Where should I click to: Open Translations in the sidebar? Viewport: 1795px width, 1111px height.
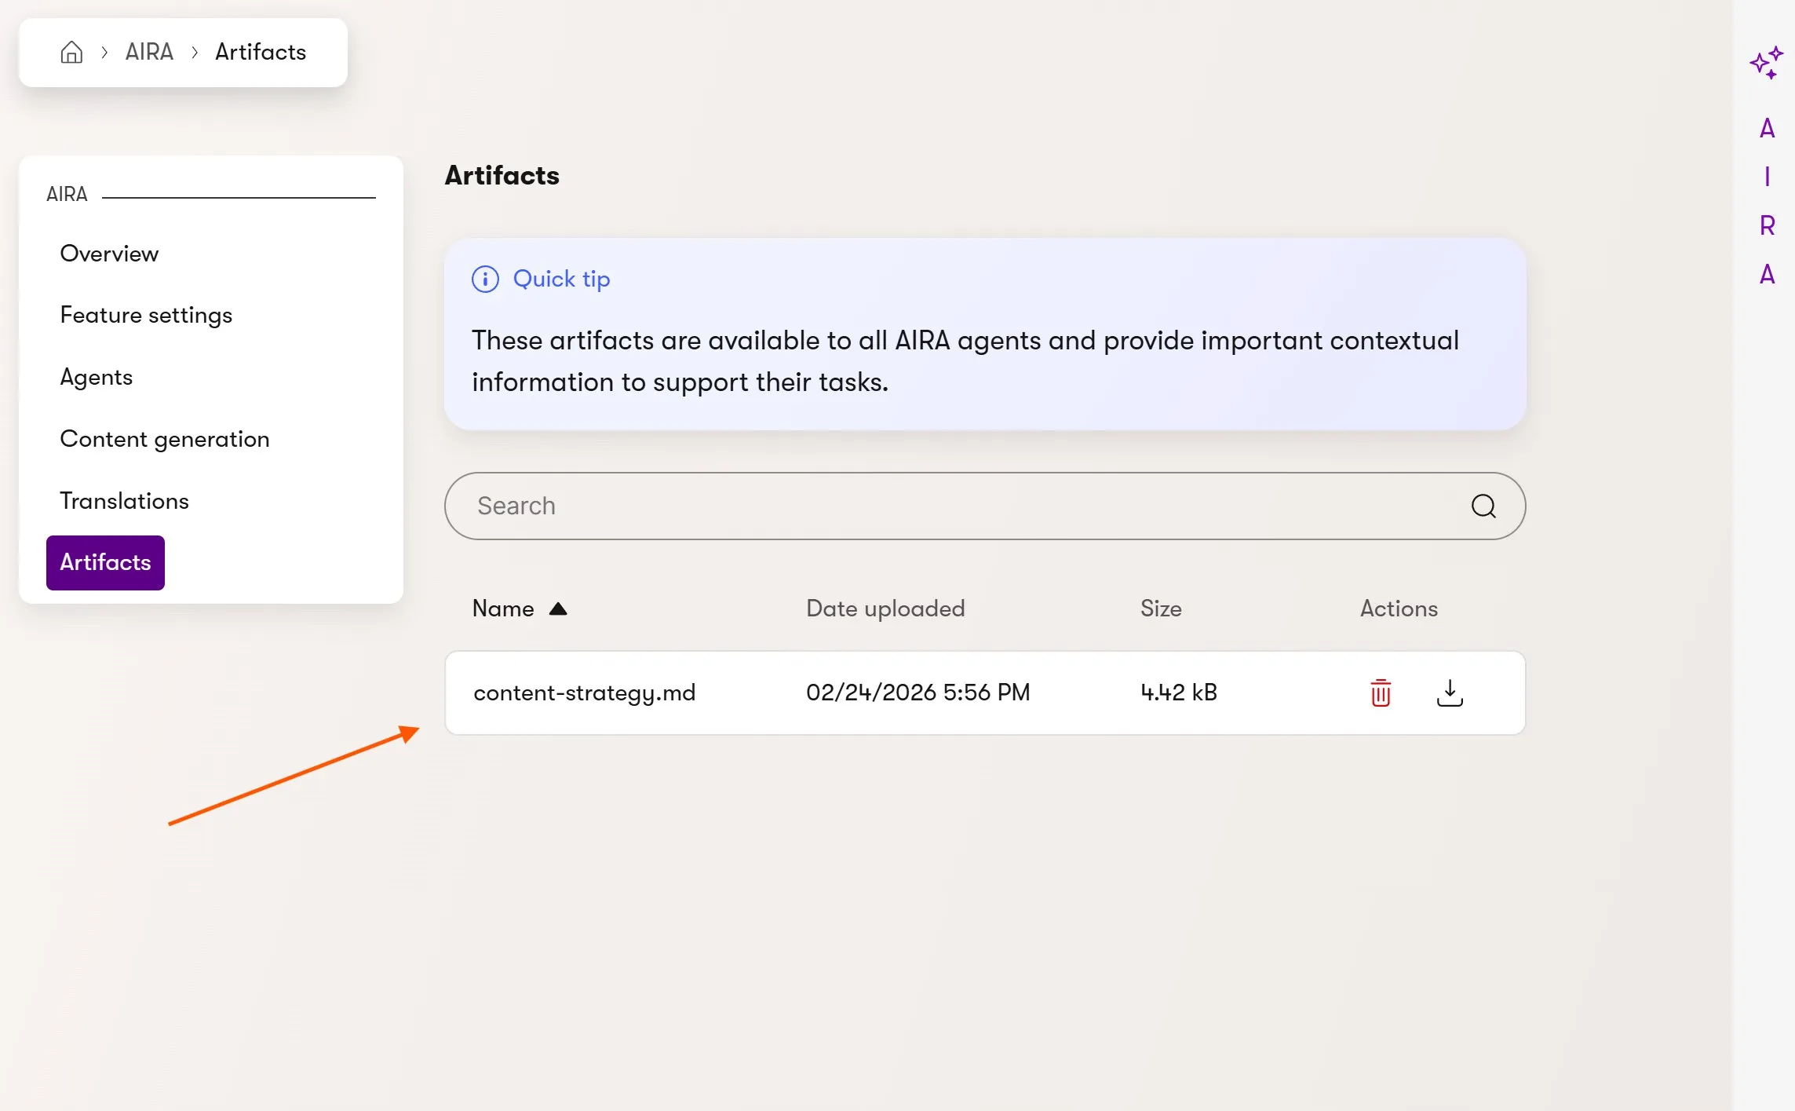[124, 501]
